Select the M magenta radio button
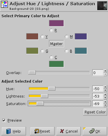The height and width of the screenshot is (136, 108). 67,37
